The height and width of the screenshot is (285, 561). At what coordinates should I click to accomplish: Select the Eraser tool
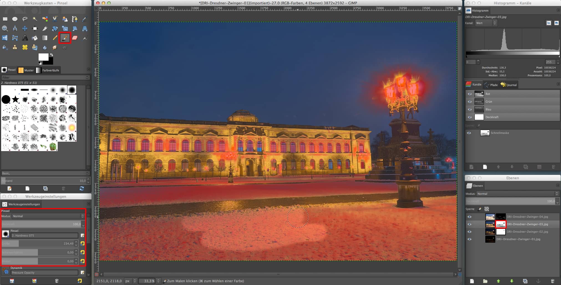click(74, 38)
